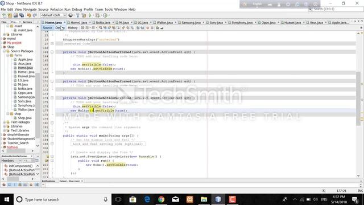Open the Refactor menu
This screenshot has height=205, width=364.
point(56,9)
